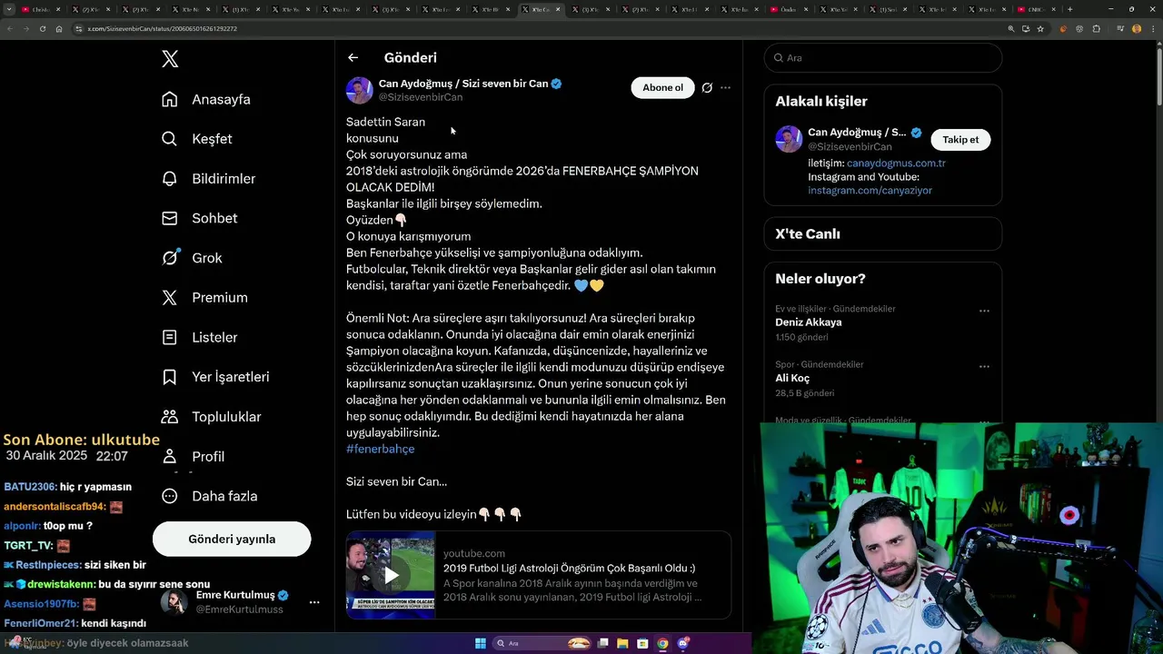Click browser home icon
The width and height of the screenshot is (1163, 654).
tap(59, 28)
